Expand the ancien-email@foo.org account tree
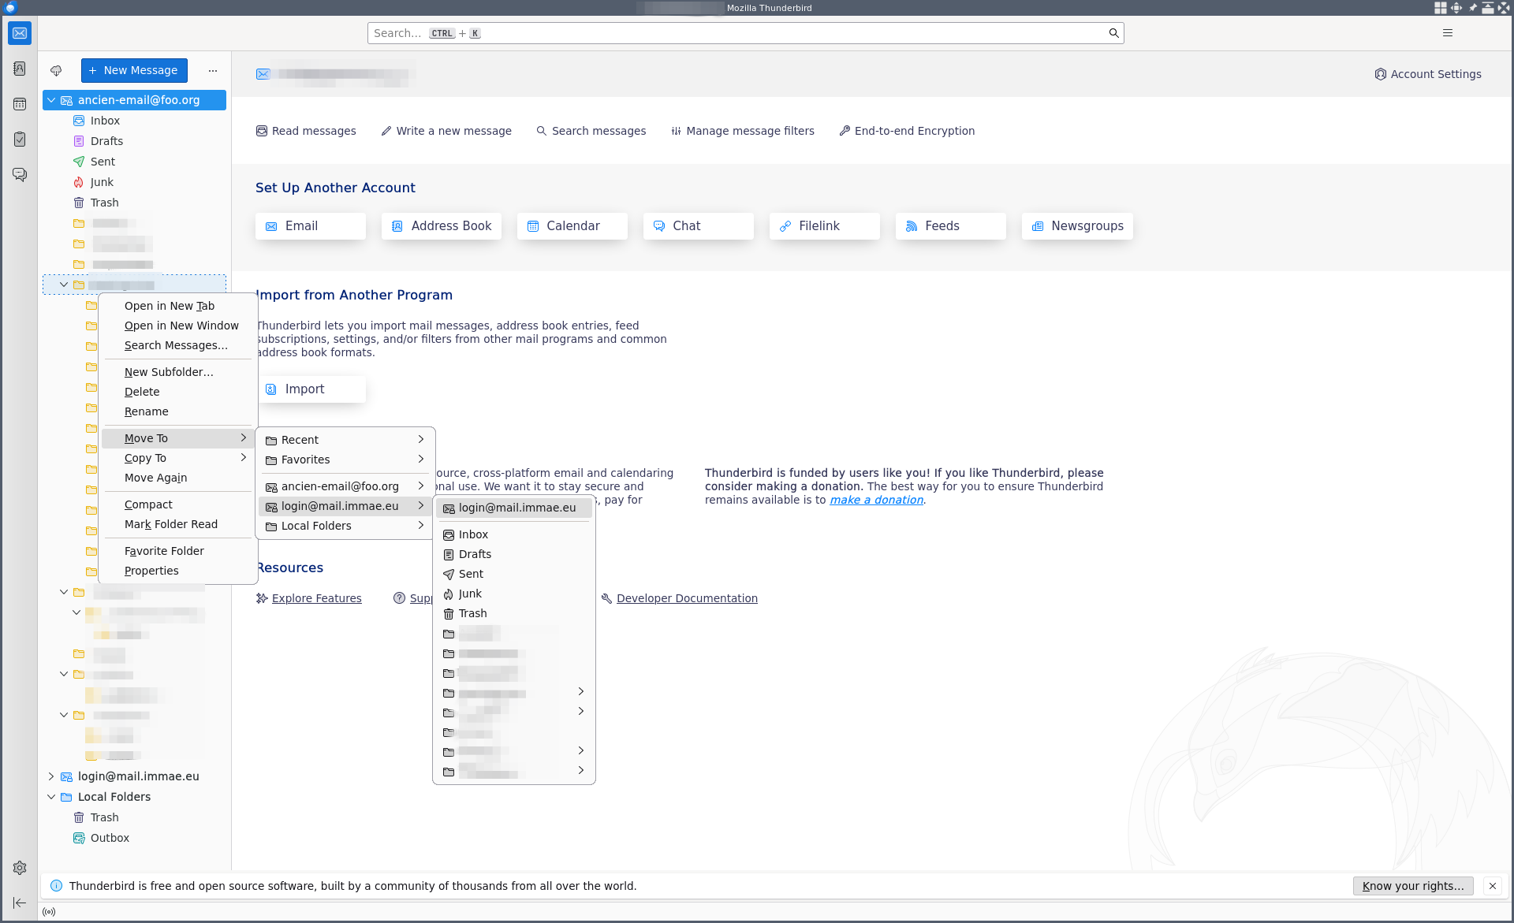The height and width of the screenshot is (923, 1514). coord(52,99)
